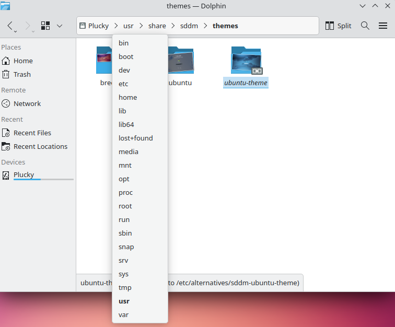Click the Trash icon in Places
The width and height of the screenshot is (395, 327).
(6, 74)
